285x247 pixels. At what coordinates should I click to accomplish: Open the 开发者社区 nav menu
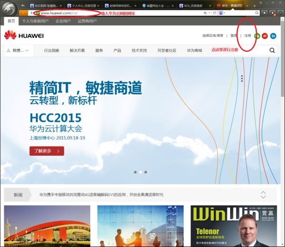[167, 50]
